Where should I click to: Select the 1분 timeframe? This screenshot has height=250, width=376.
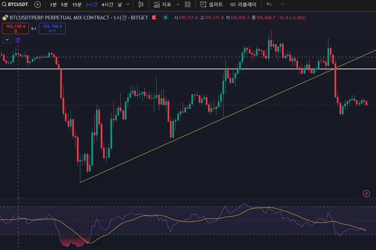click(53, 5)
